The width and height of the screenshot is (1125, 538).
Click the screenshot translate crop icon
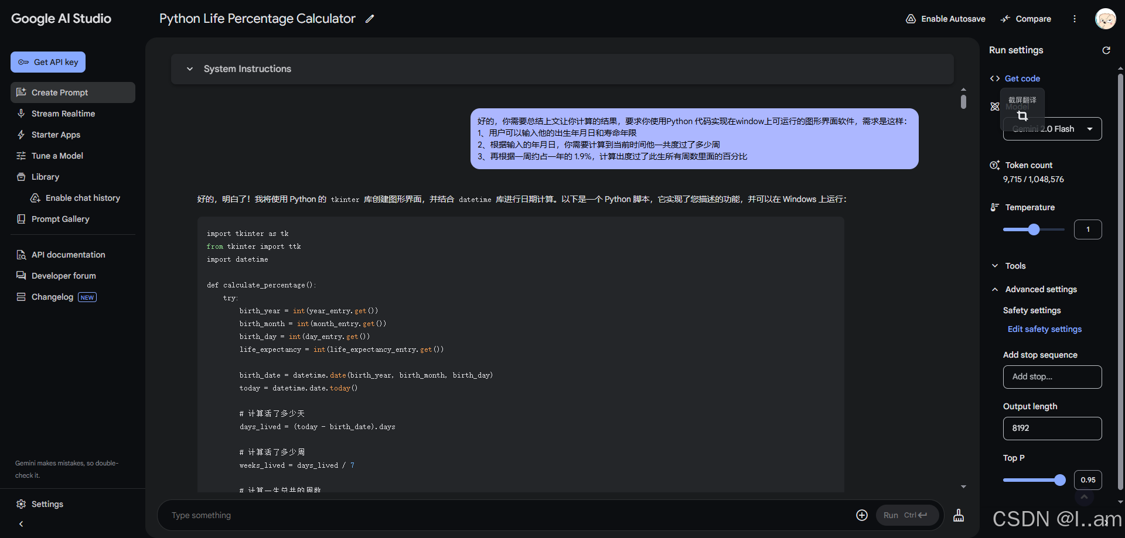[x=1022, y=116]
